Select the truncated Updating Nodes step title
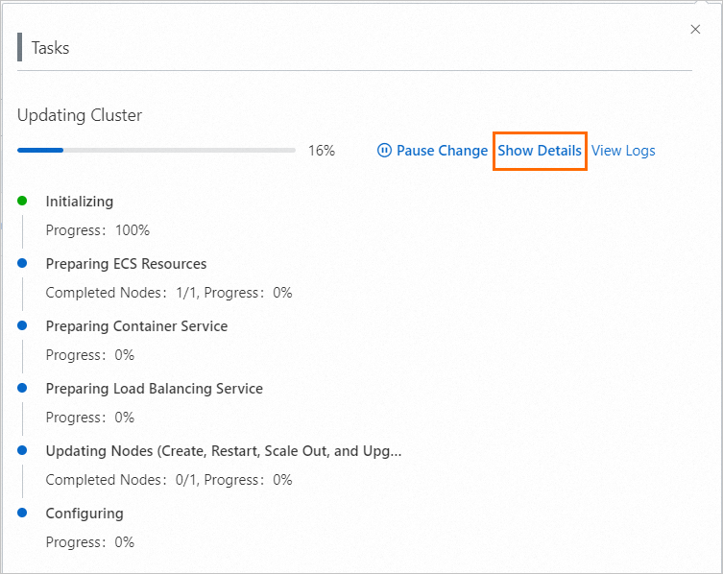 pos(223,451)
